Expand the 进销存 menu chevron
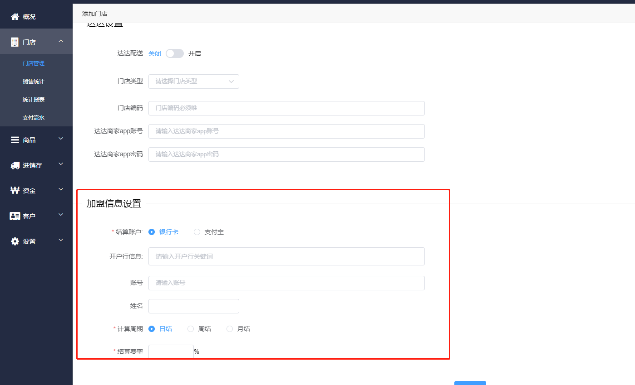 [61, 164]
